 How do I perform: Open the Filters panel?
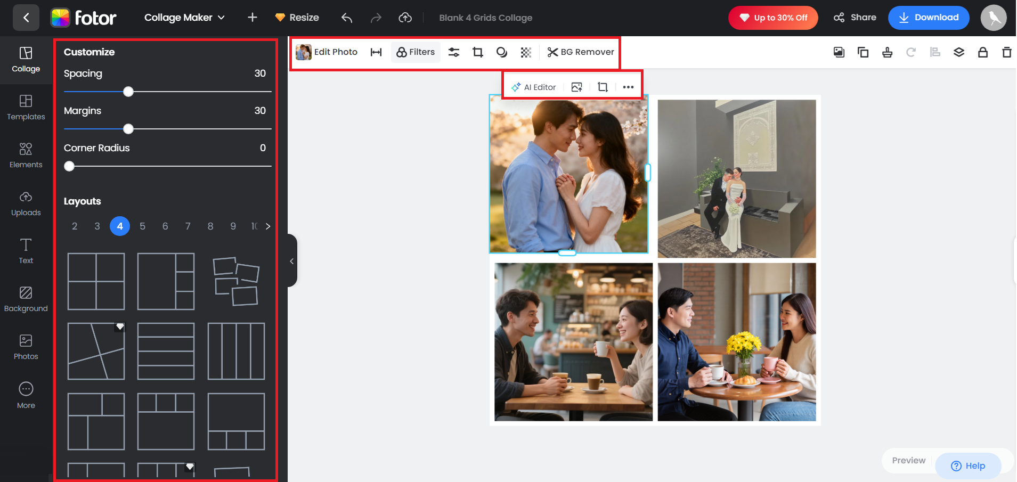tap(415, 52)
